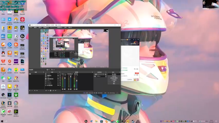Pop out the Audio Mixer dock header icon
Screen dimensions: 219x123
(x=92, y=72)
